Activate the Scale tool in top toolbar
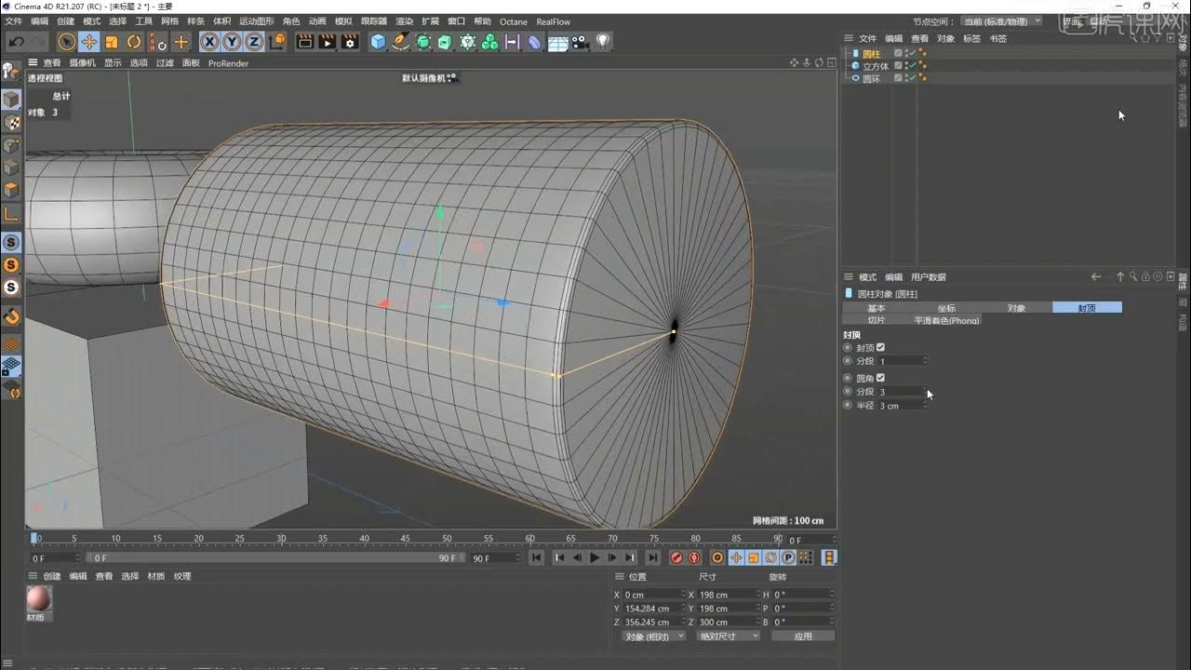This screenshot has height=670, width=1191. [x=112, y=42]
